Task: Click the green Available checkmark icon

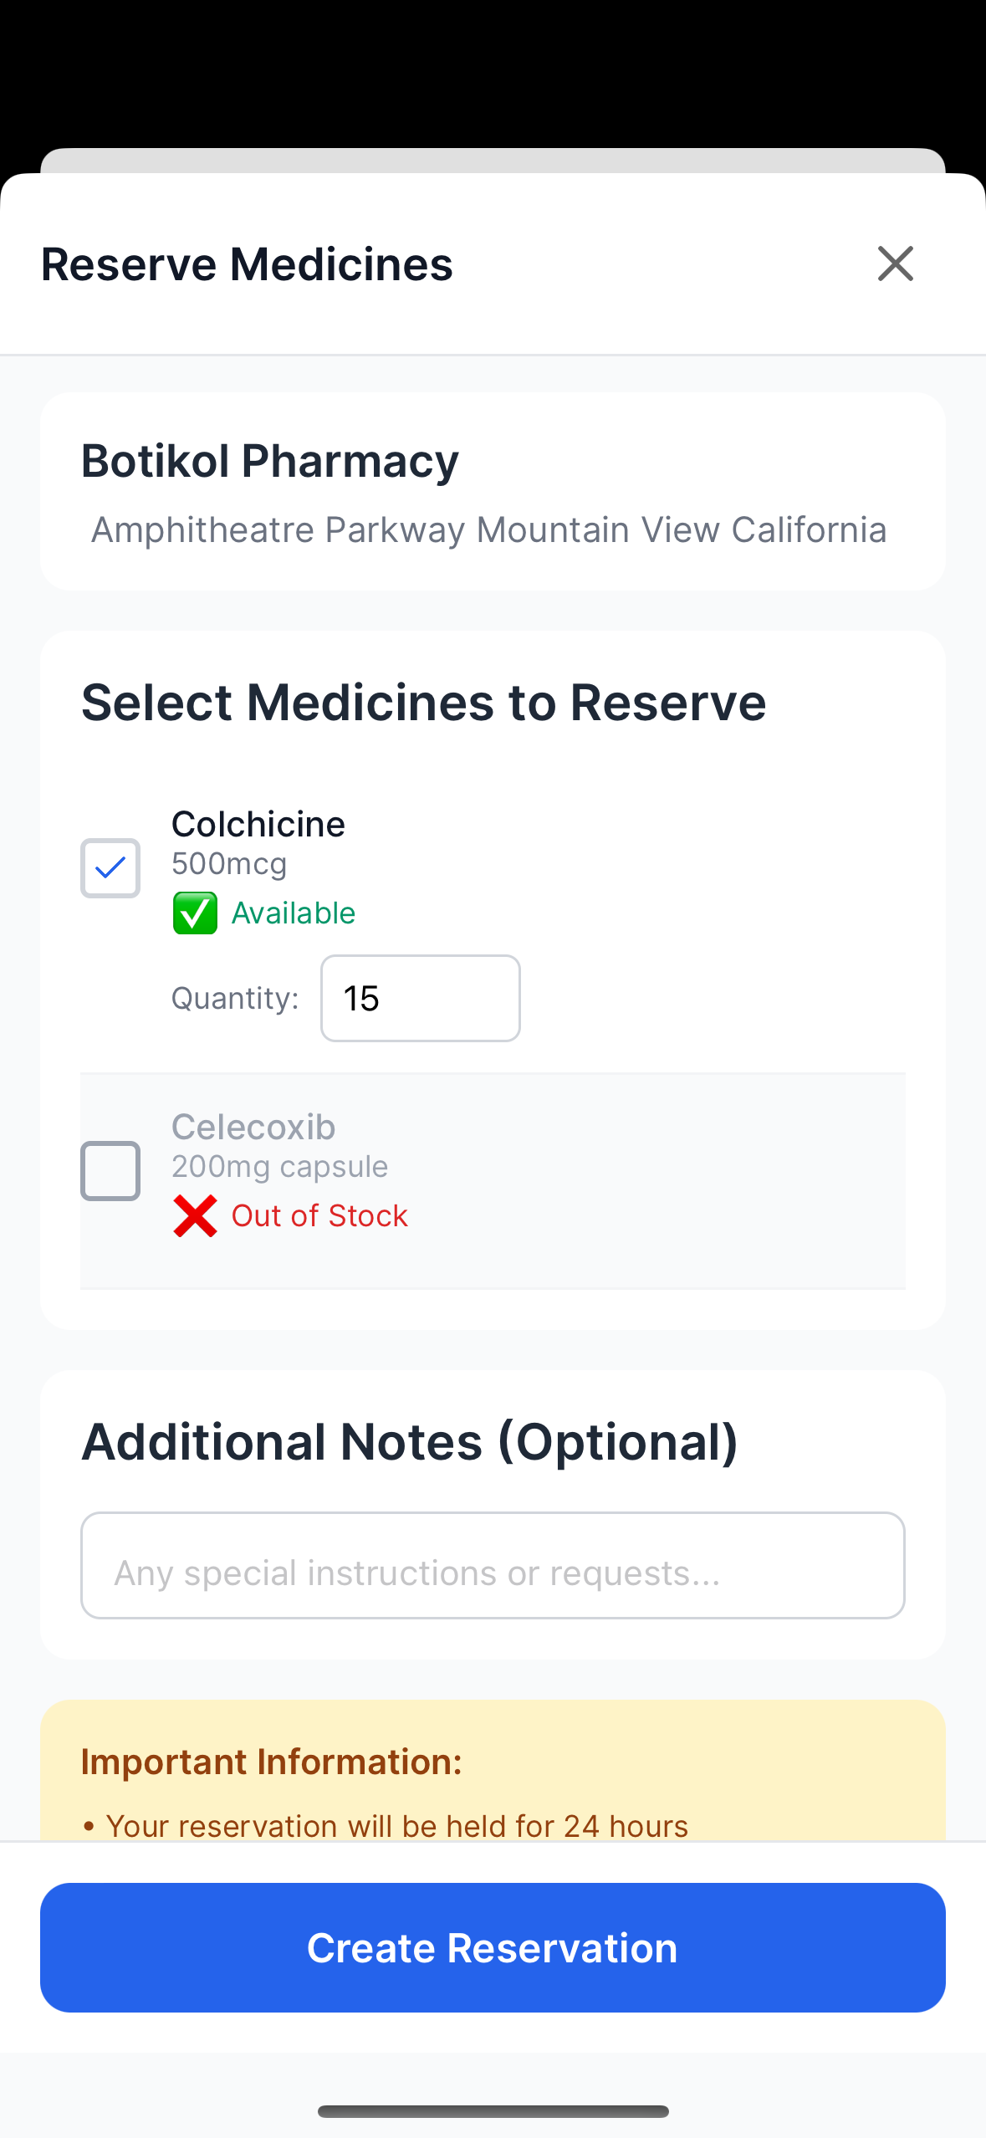Action: tap(195, 913)
